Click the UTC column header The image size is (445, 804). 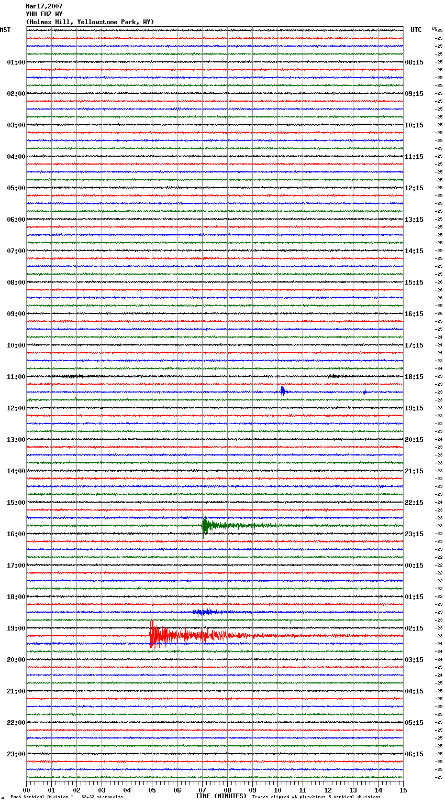pyautogui.click(x=416, y=30)
